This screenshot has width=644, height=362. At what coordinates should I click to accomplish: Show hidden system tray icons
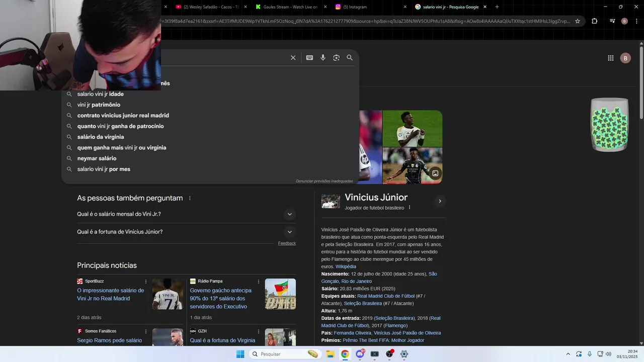tap(568, 354)
